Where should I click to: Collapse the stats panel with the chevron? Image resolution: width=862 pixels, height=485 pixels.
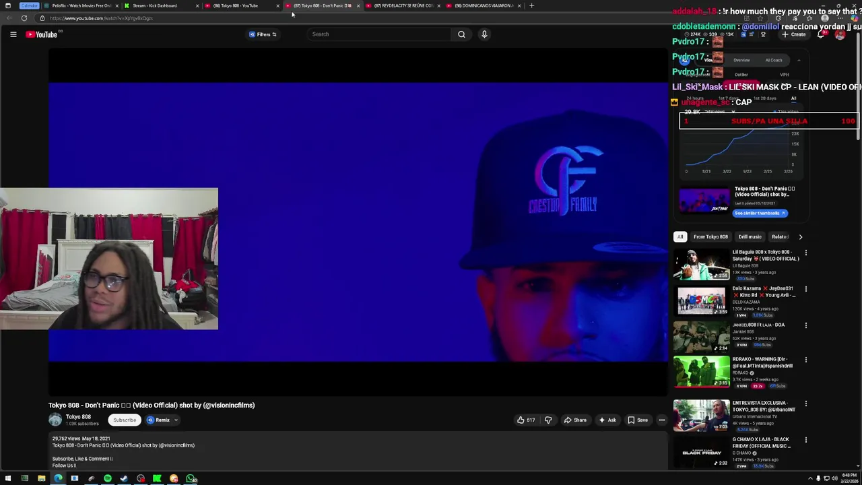point(799,61)
